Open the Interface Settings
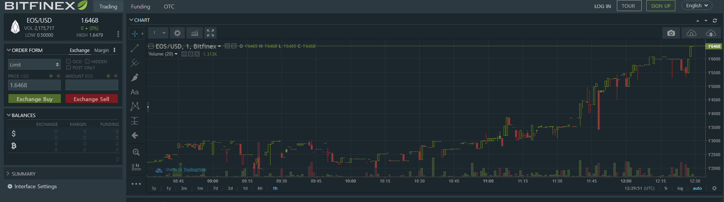Screen dimensions: 724x202 point(32,186)
